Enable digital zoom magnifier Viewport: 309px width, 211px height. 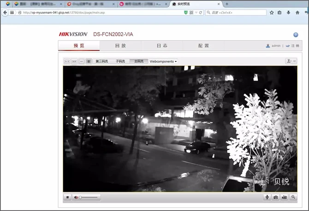pos(293,197)
